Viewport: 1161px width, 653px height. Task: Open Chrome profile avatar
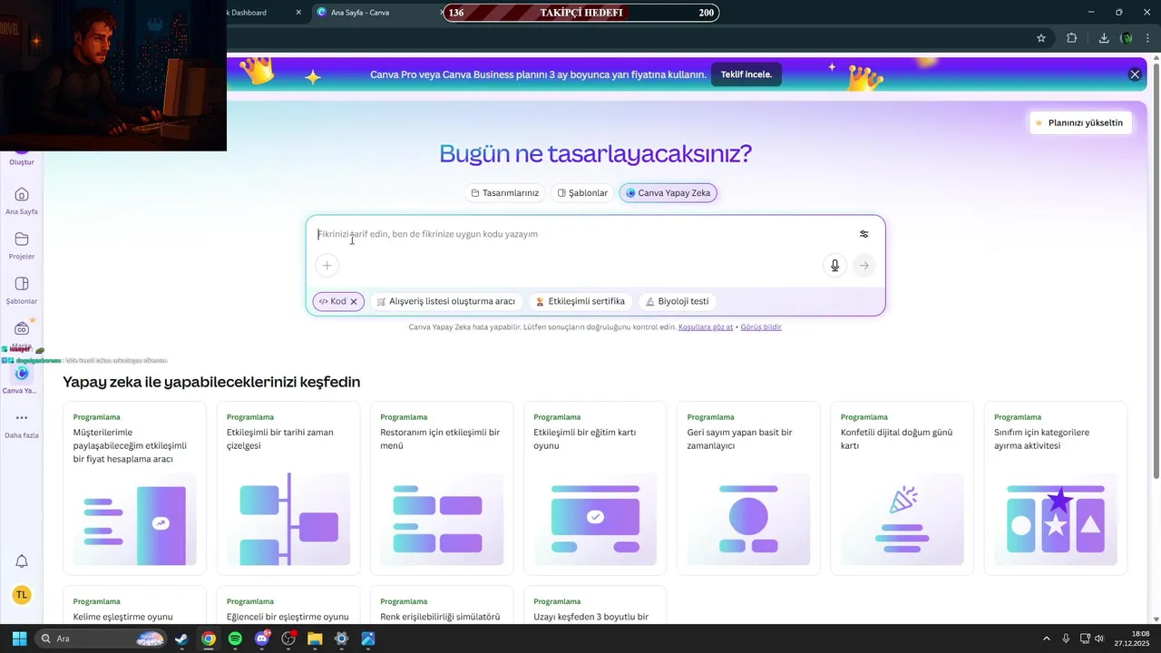tap(1127, 38)
